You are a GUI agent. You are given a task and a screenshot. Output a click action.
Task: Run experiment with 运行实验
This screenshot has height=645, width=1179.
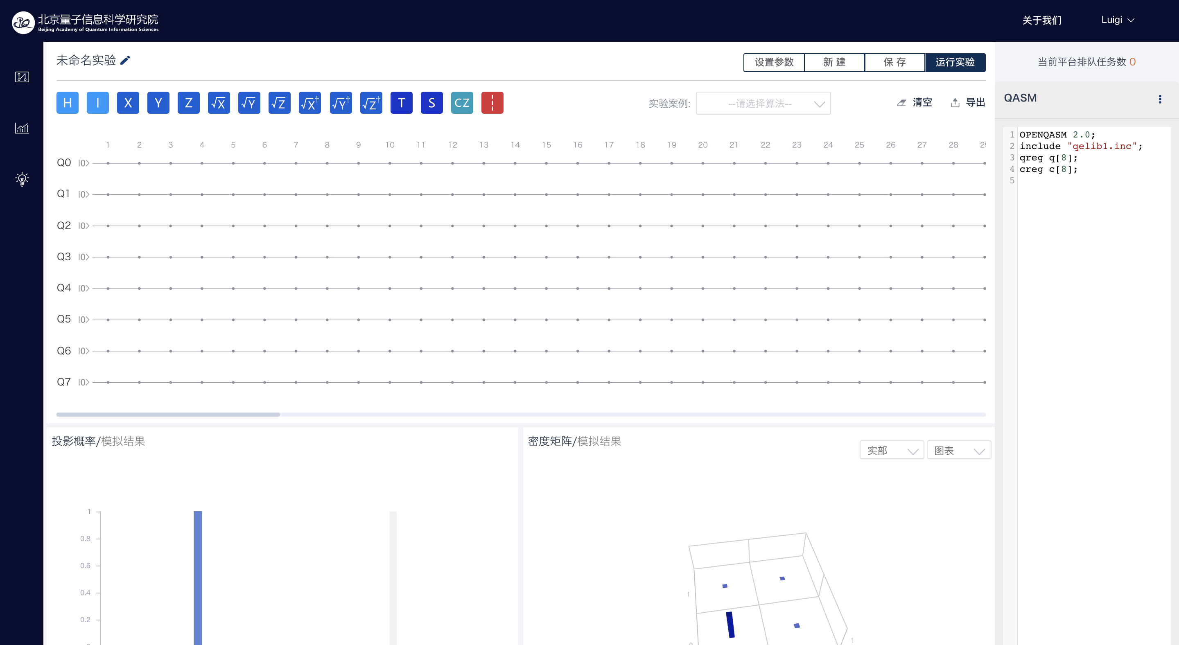click(955, 62)
